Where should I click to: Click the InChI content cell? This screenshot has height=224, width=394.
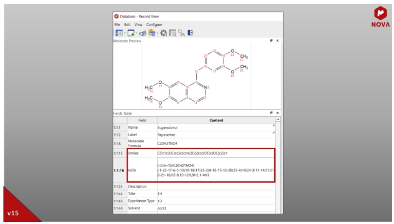click(x=216, y=170)
